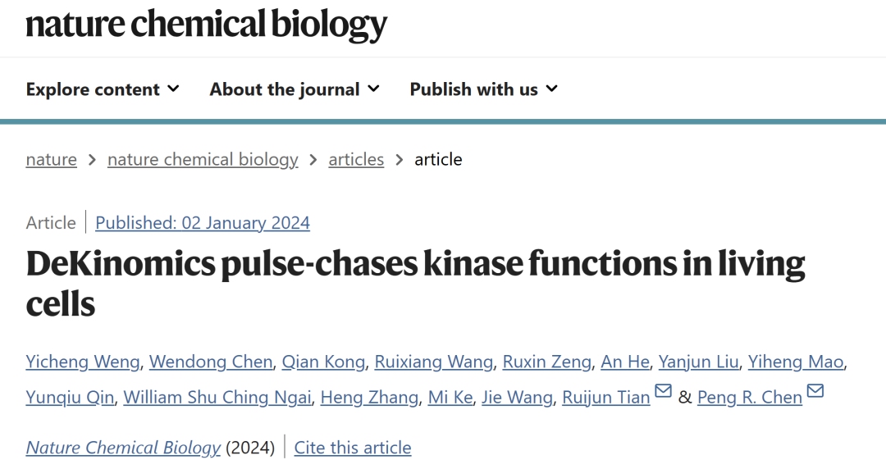Expand the Explore content menu
This screenshot has height=469, width=886.
(x=103, y=89)
